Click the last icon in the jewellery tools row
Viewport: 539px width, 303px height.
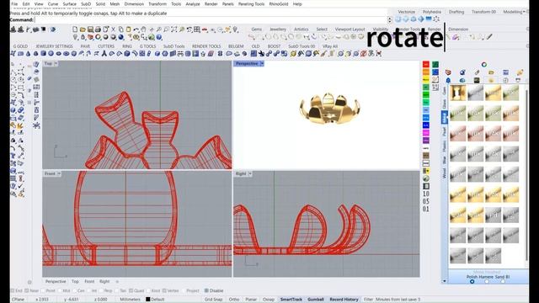(379, 54)
